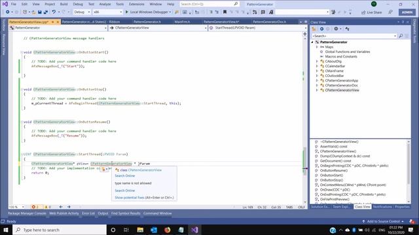The width and height of the screenshot is (419, 235).
Task: Expand the CMainFrame class node
Action: point(317,71)
